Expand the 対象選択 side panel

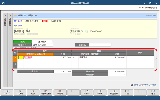pos(5,50)
